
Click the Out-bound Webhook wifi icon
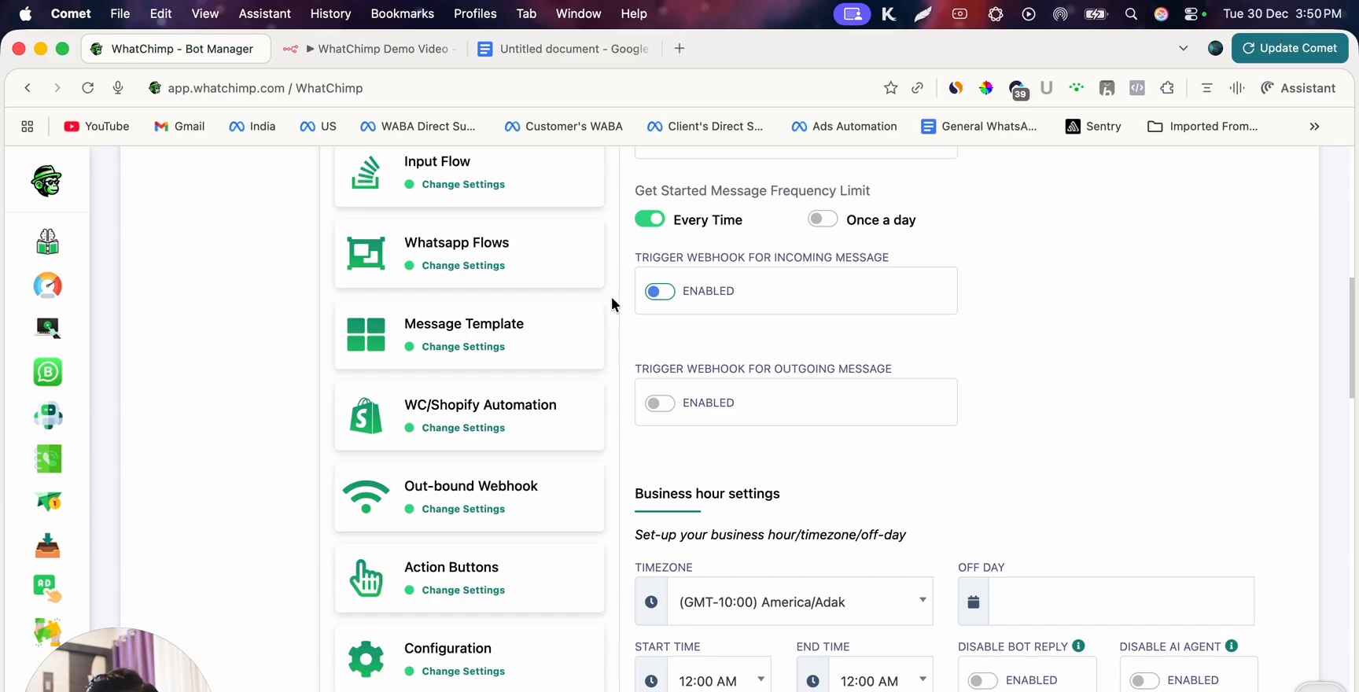pyautogui.click(x=366, y=496)
